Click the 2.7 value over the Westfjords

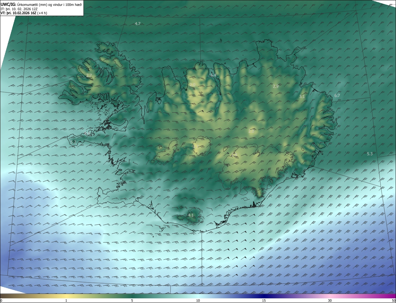pyautogui.click(x=89, y=76)
